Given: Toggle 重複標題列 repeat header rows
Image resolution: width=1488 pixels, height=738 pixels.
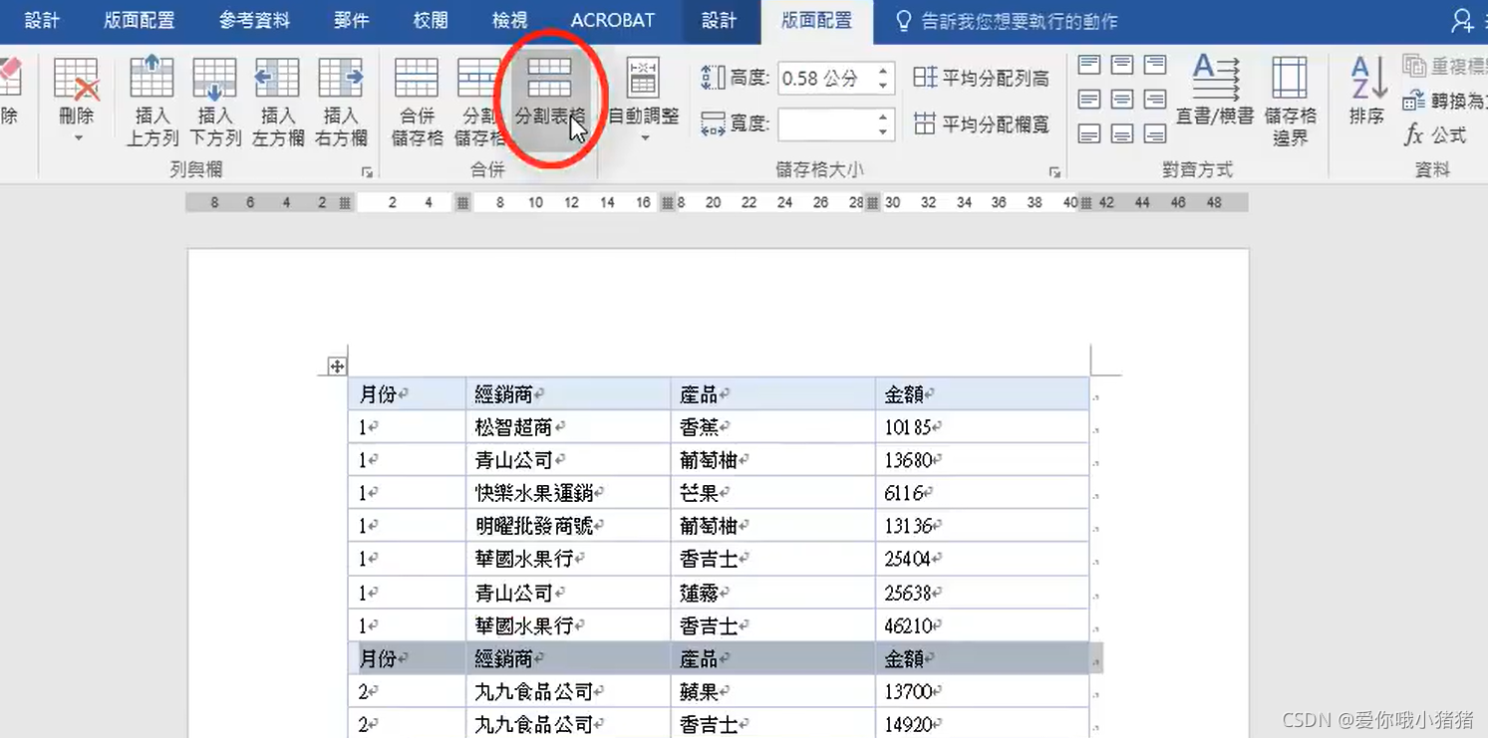Looking at the screenshot, I should [1444, 67].
